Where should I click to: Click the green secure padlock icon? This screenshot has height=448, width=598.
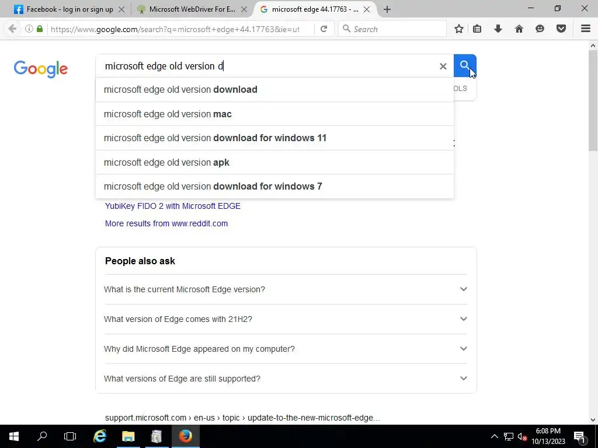tap(40, 29)
